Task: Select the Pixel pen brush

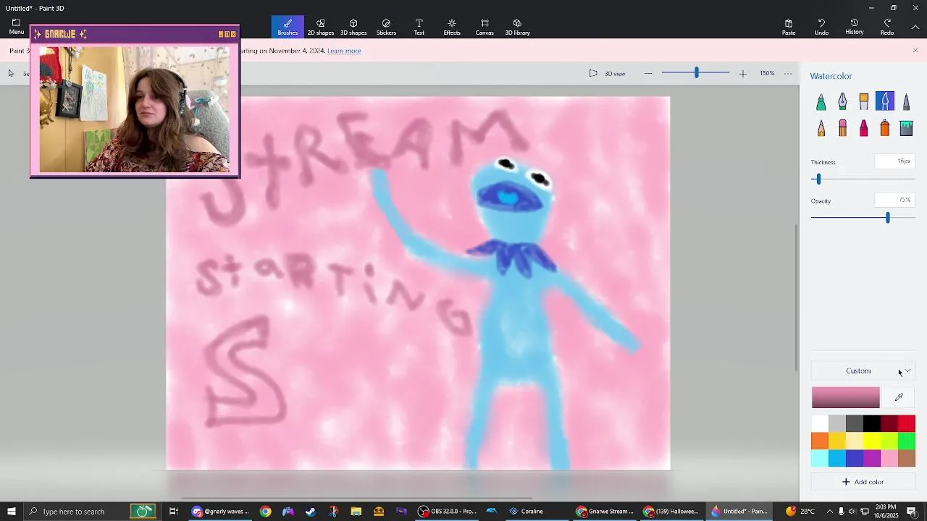Action: click(x=906, y=102)
